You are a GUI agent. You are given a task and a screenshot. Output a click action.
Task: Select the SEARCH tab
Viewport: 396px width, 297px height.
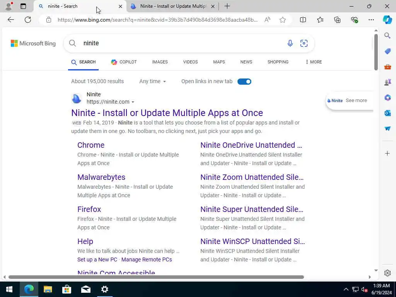84,62
